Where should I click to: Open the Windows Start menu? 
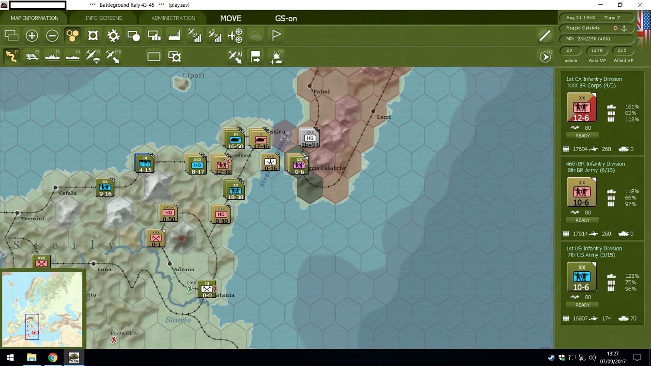click(x=10, y=358)
